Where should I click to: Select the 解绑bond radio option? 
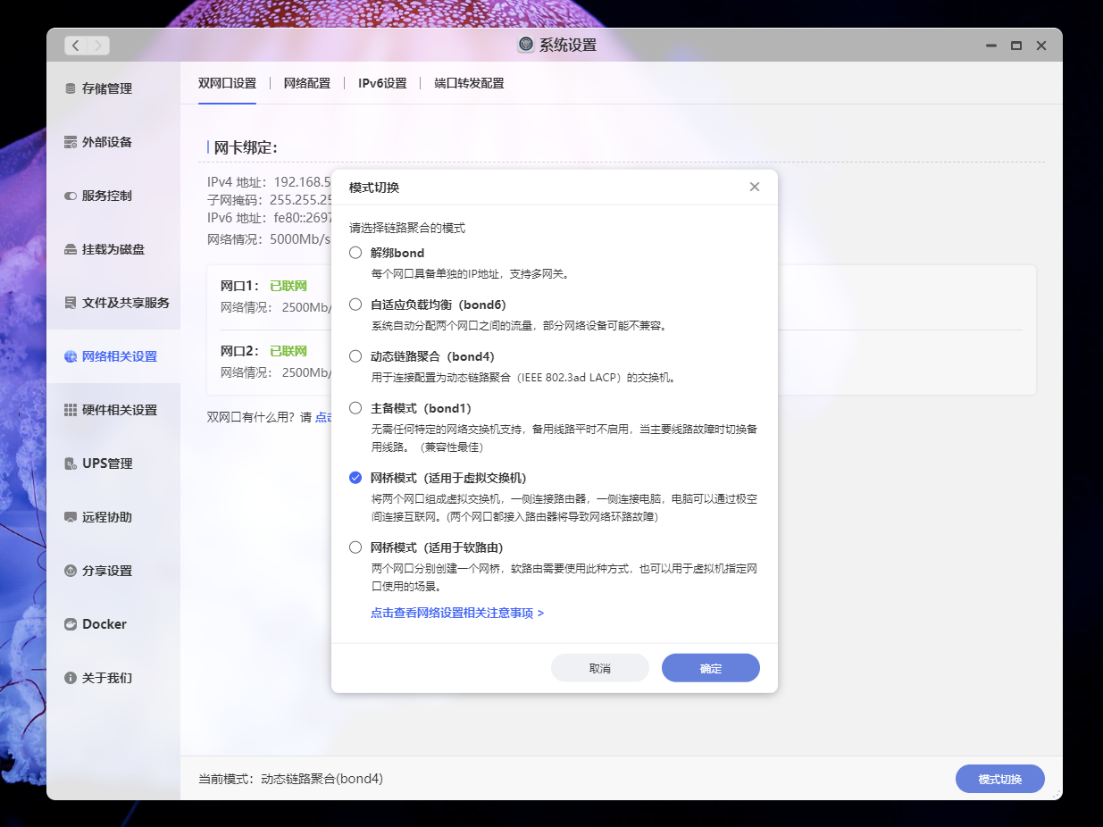point(355,253)
